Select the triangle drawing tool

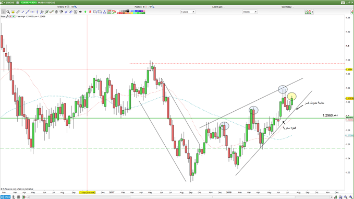pos(104,12)
